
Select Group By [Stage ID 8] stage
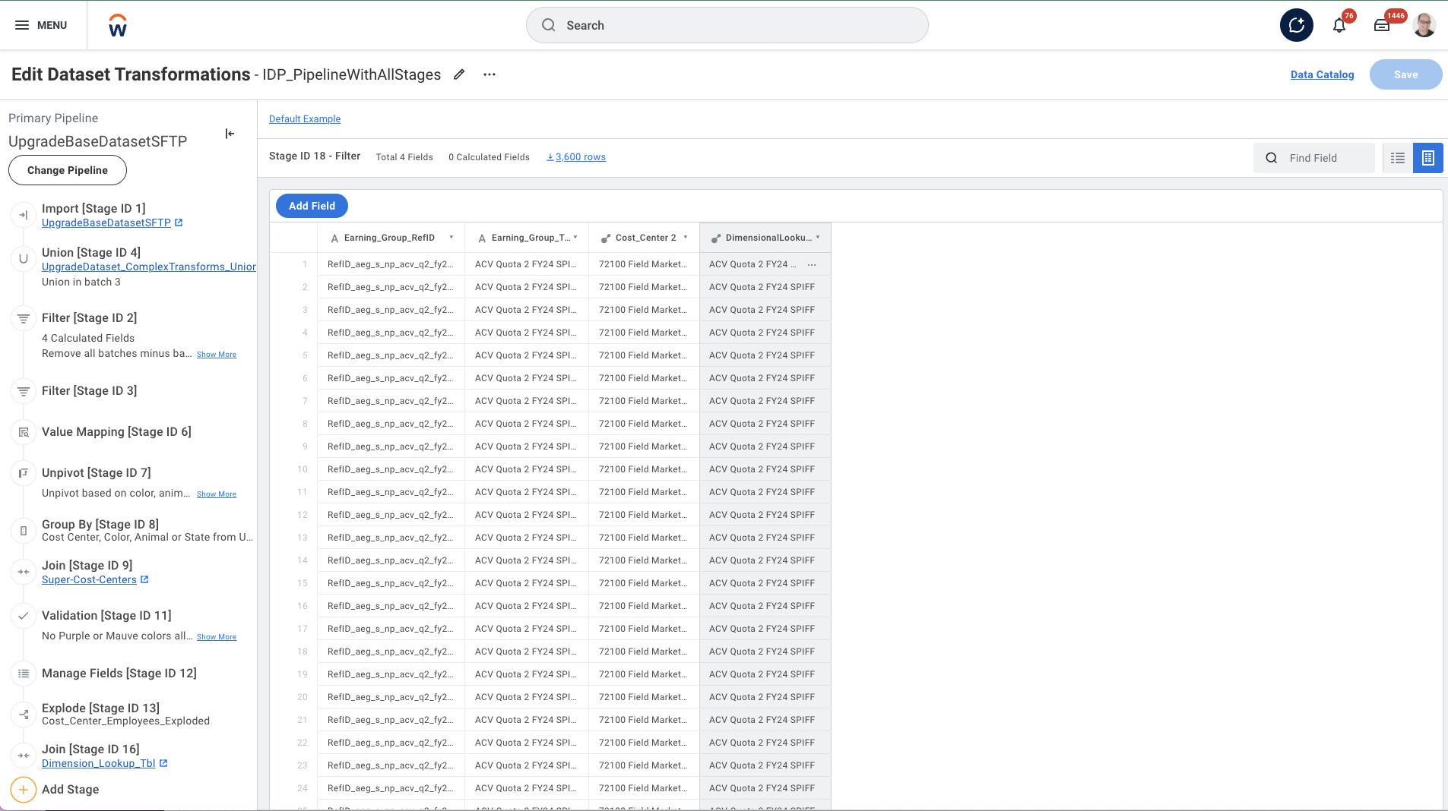click(100, 525)
